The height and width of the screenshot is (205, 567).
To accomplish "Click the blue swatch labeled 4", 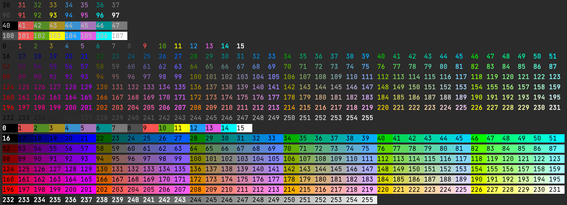I will pos(73,128).
